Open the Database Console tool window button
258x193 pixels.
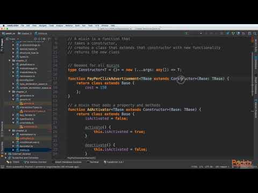pos(67,162)
